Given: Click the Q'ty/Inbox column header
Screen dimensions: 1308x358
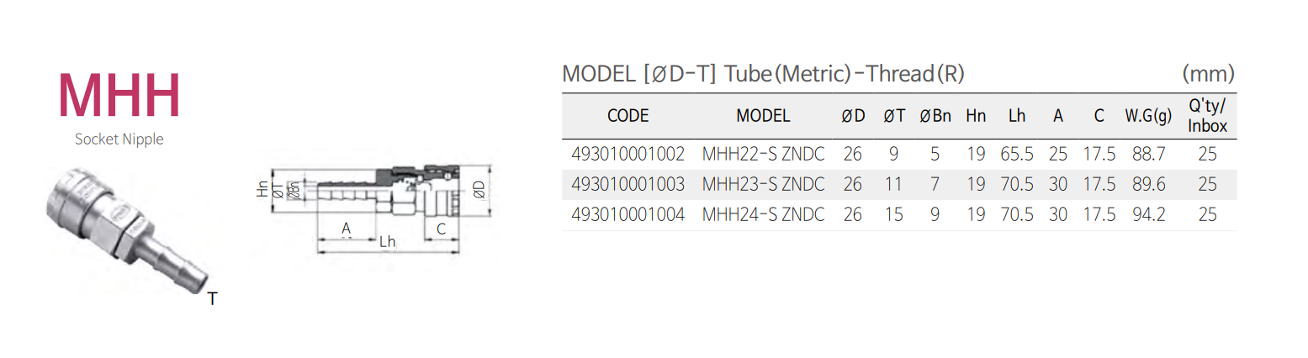Looking at the screenshot, I should (x=1207, y=116).
